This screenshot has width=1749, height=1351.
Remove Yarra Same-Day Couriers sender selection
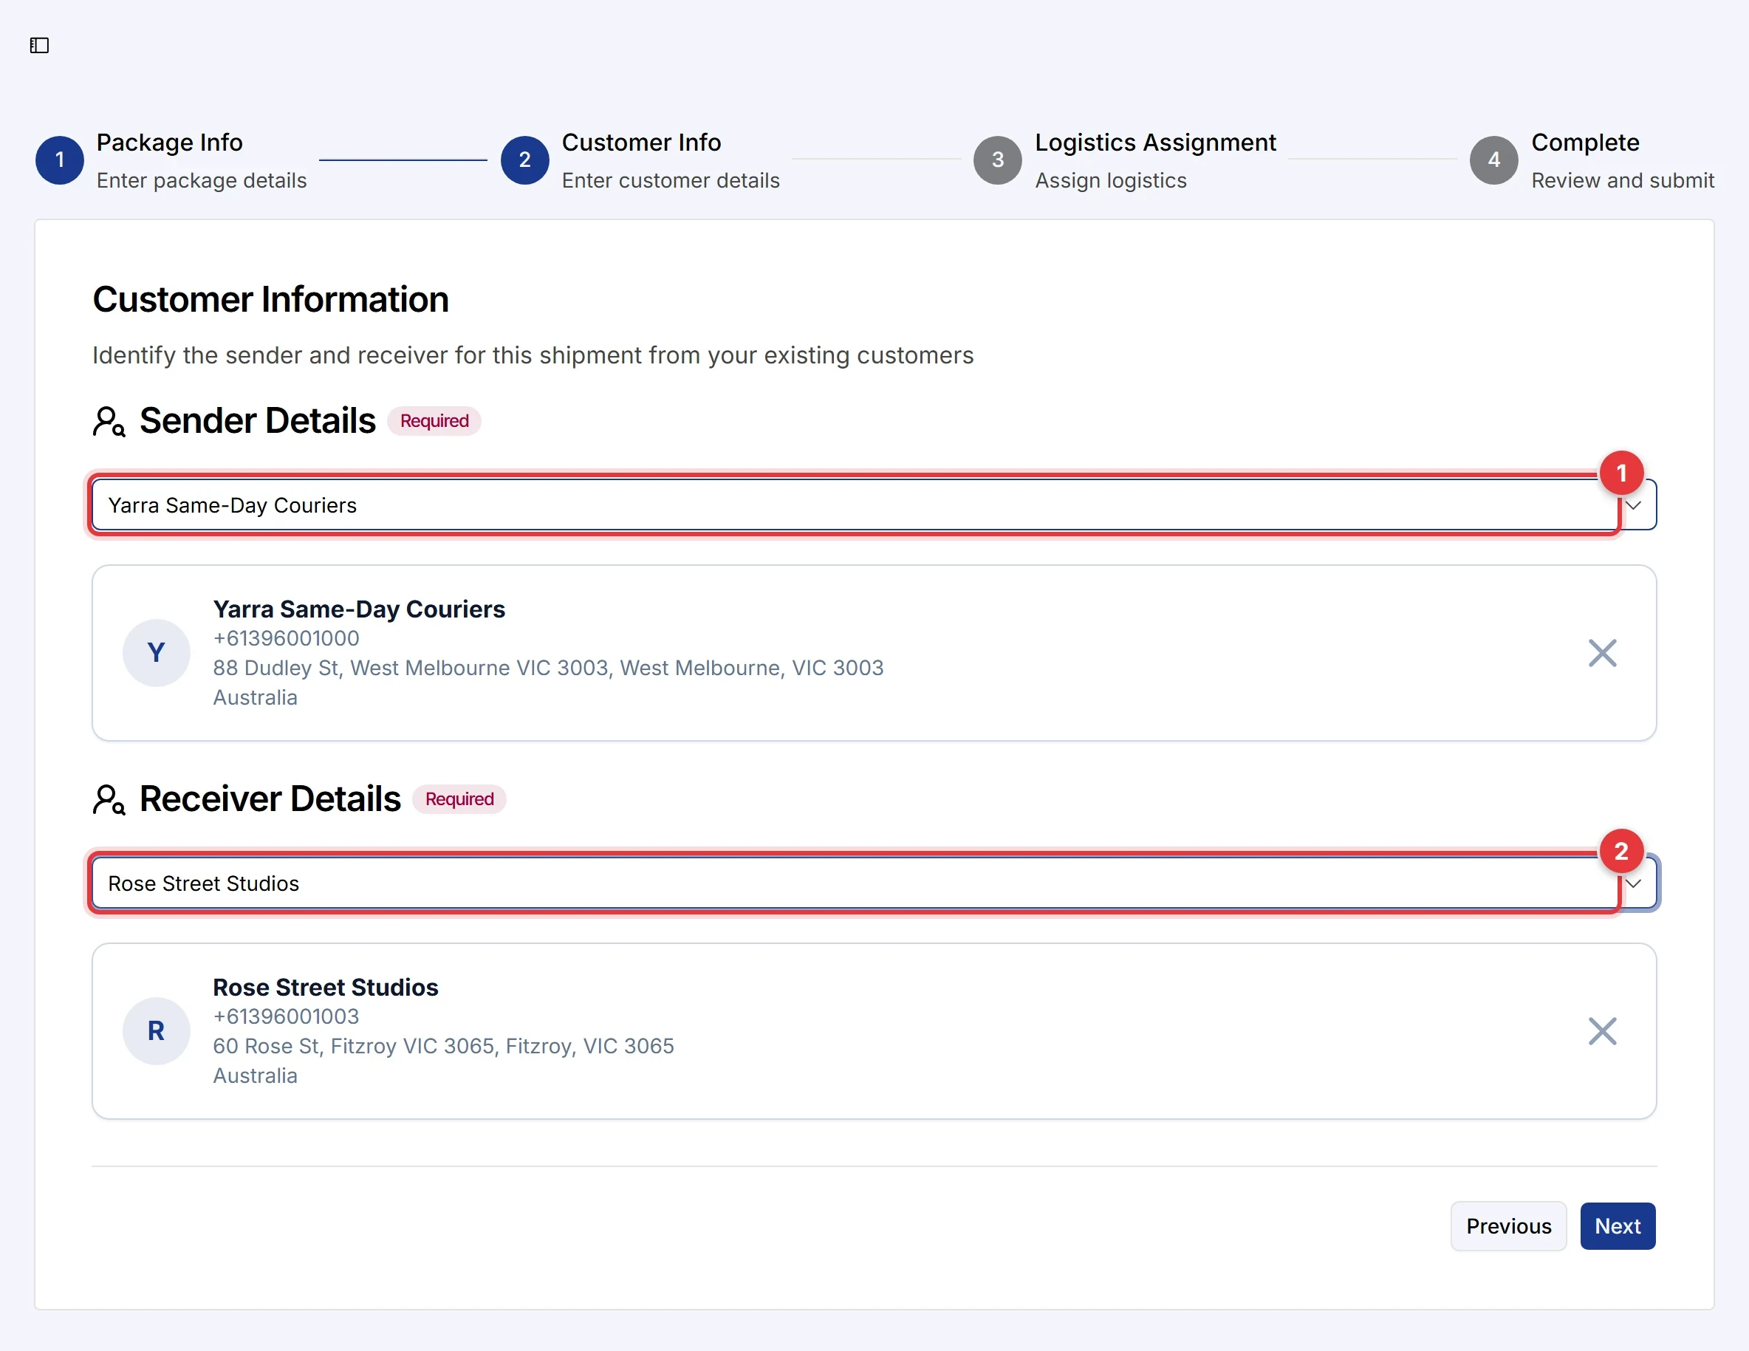point(1601,653)
